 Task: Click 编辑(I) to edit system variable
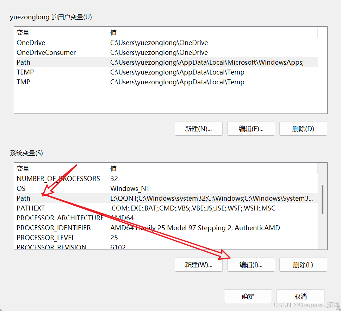[251, 265]
